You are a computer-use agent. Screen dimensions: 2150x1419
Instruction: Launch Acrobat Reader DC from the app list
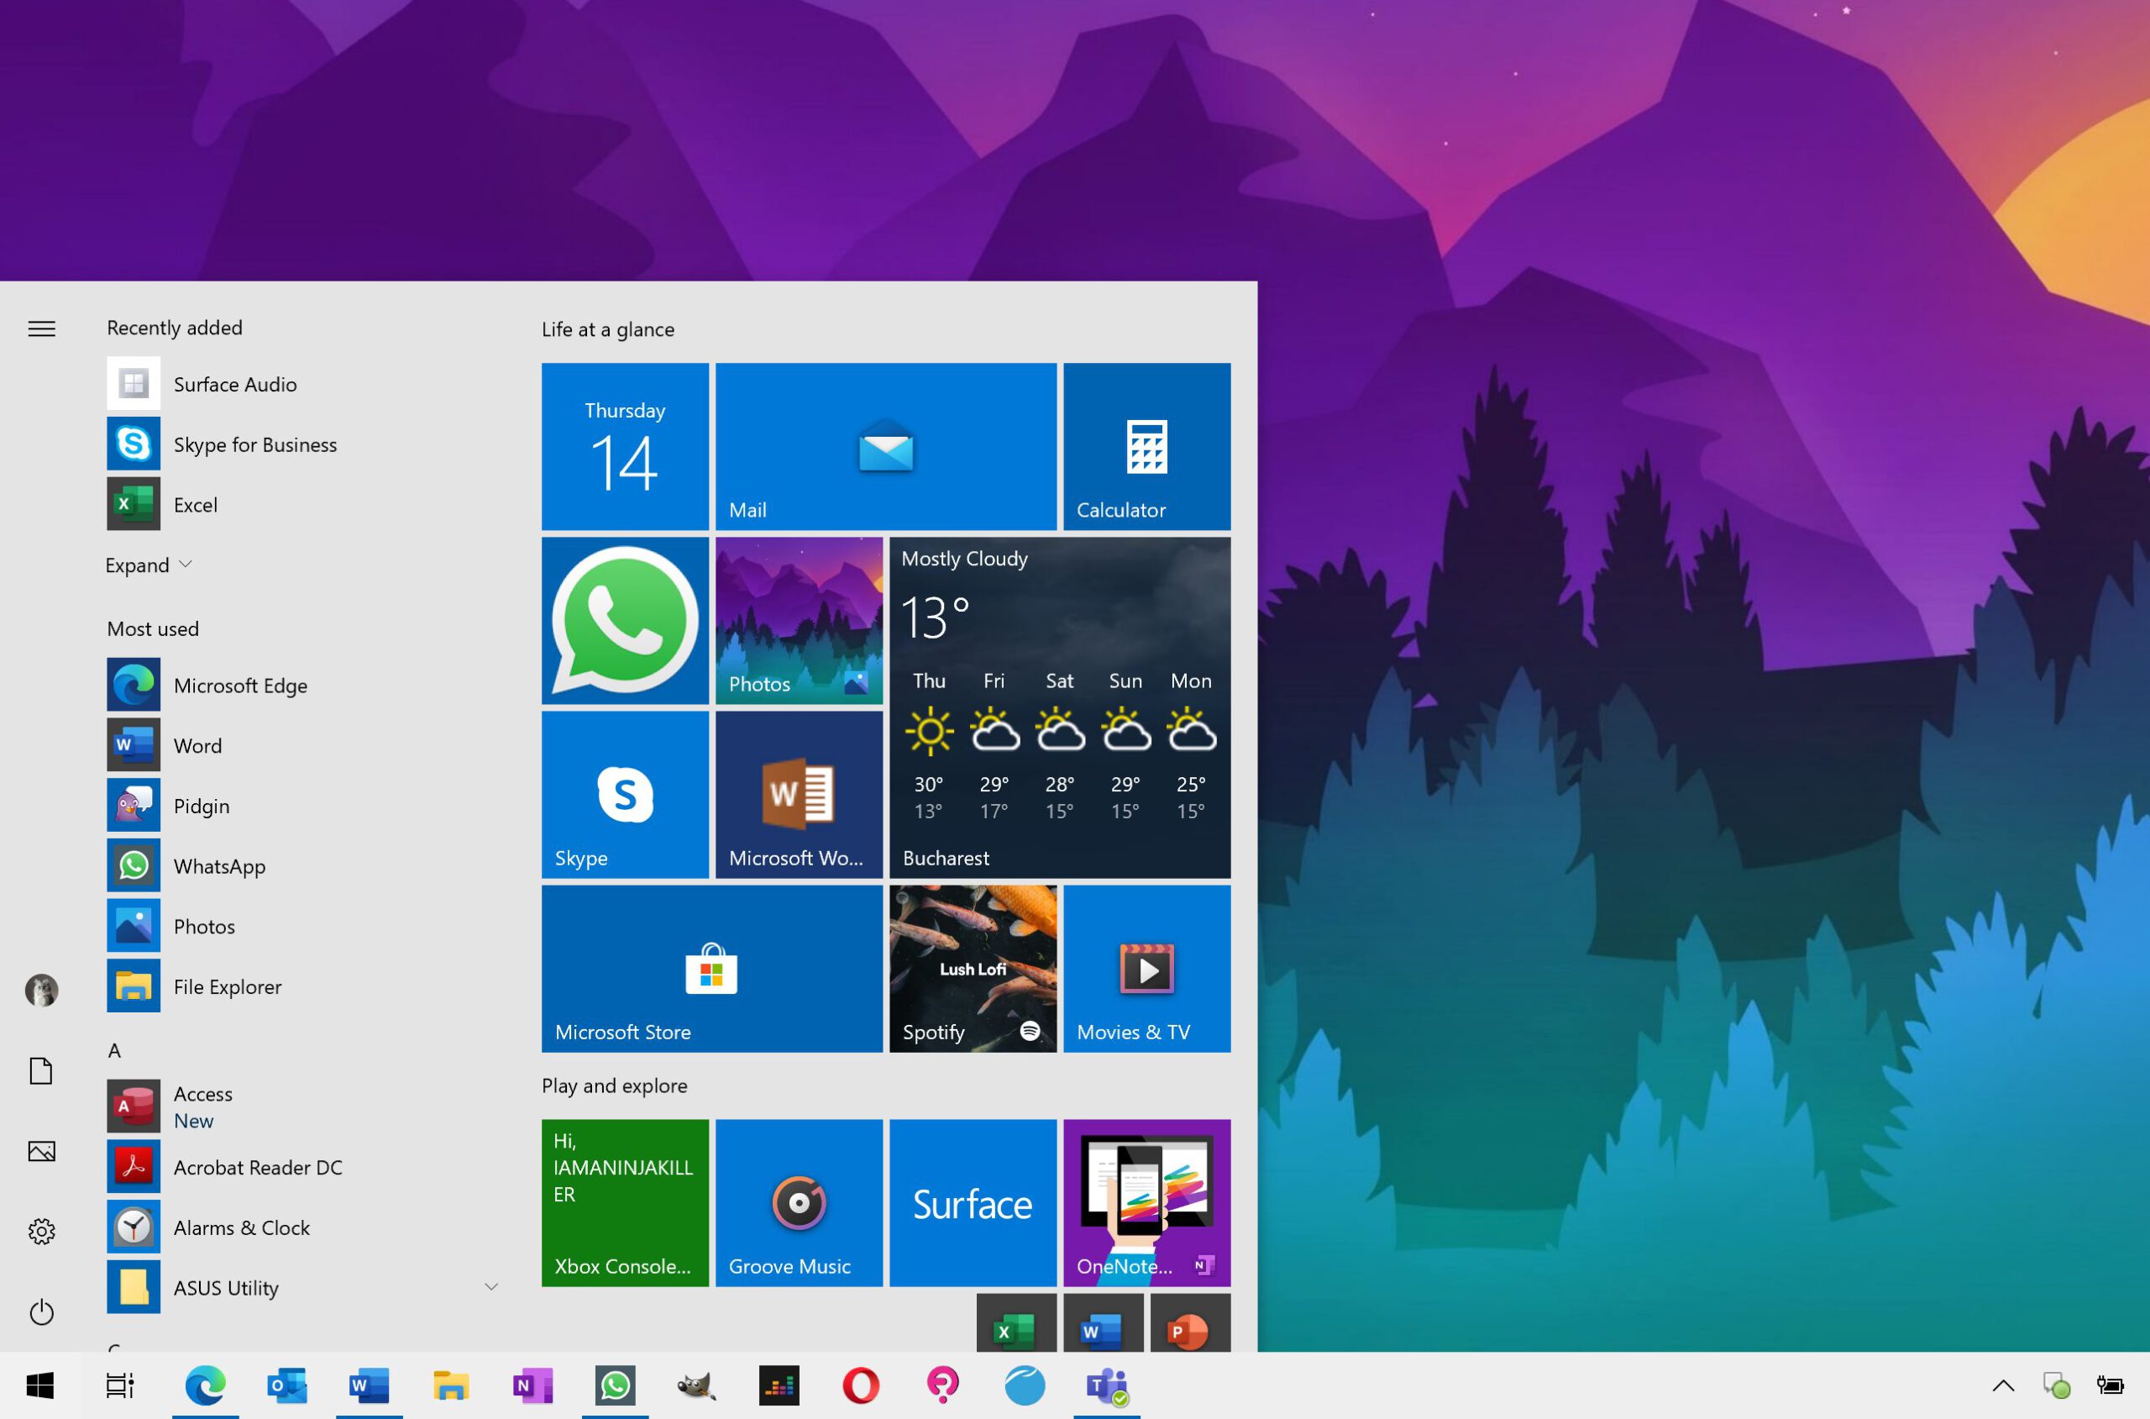(x=259, y=1166)
